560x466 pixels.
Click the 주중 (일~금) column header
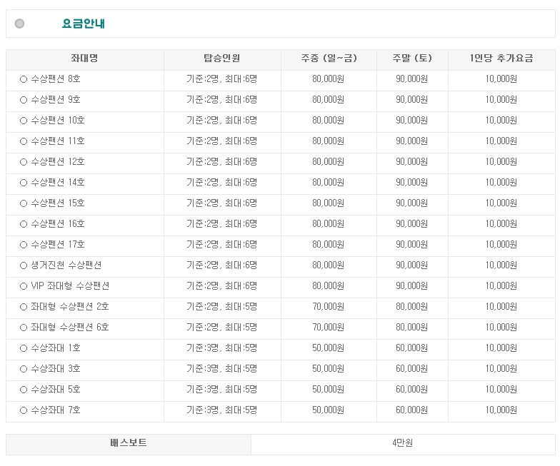click(329, 59)
